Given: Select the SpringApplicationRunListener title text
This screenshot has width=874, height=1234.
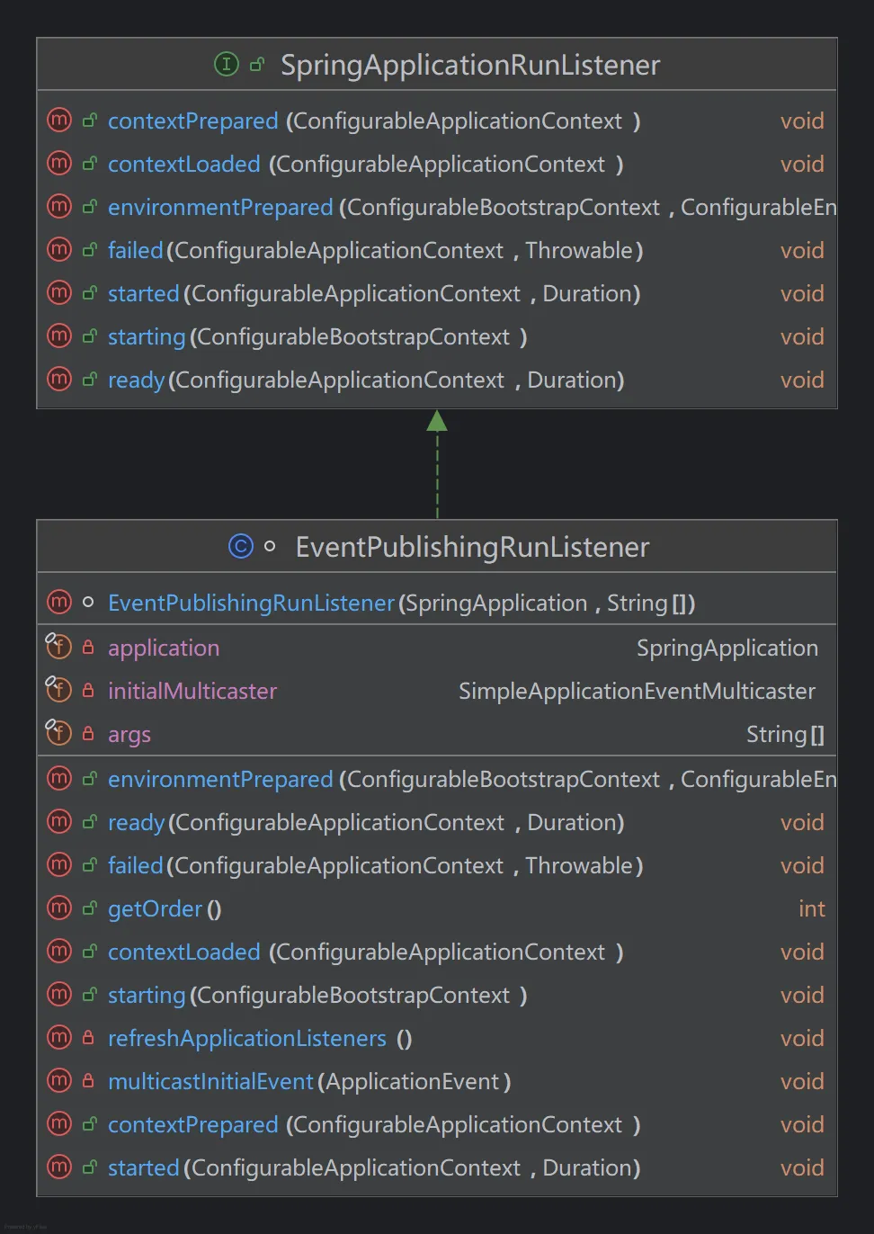Looking at the screenshot, I should coord(470,65).
